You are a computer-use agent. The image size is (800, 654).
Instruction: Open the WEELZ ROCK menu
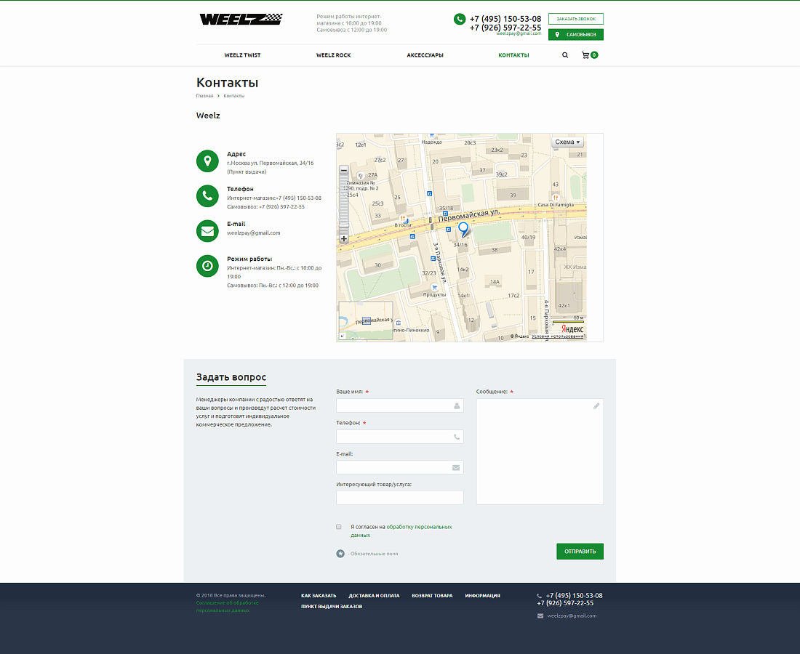pos(334,55)
